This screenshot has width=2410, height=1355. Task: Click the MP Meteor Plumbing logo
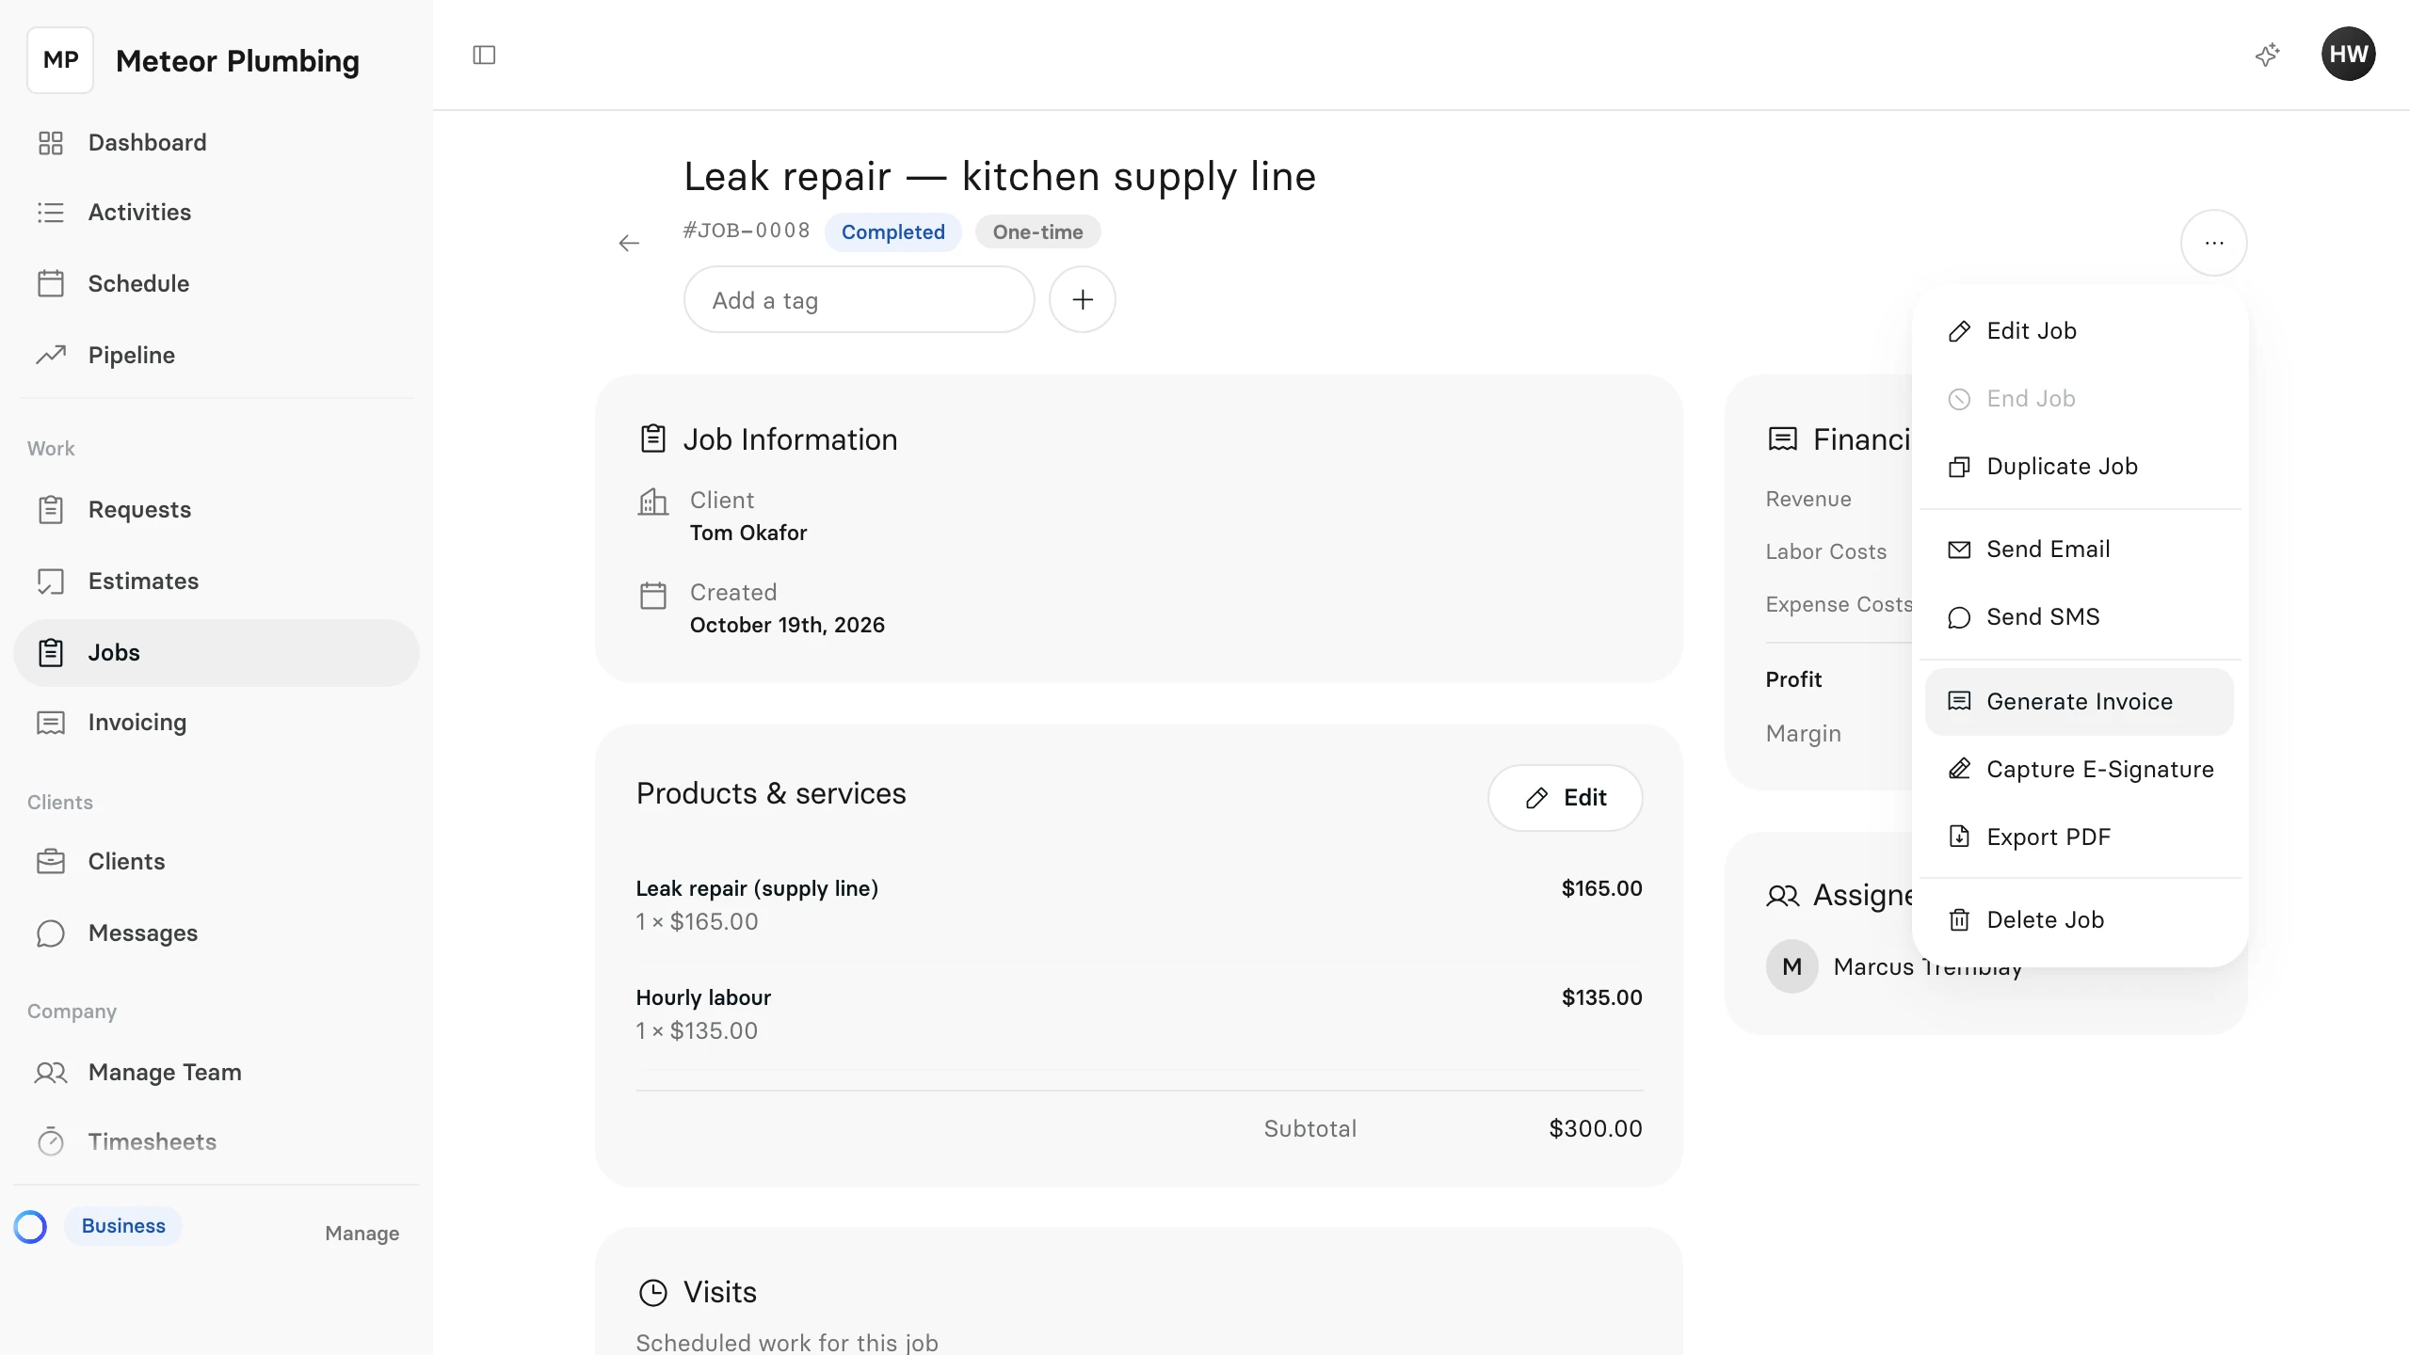(x=60, y=60)
